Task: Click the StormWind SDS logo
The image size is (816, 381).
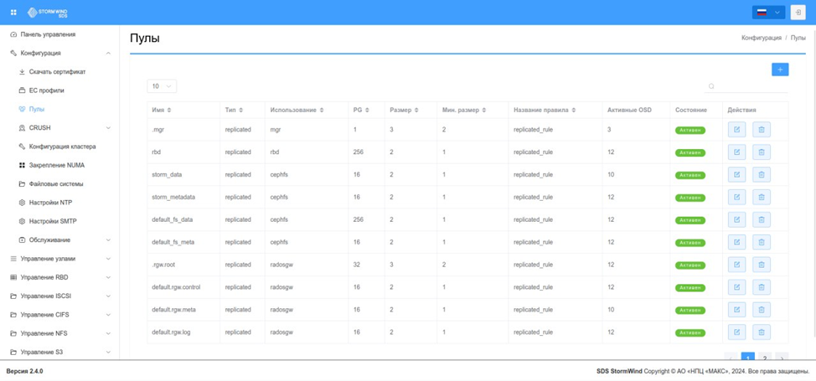Action: [x=48, y=12]
